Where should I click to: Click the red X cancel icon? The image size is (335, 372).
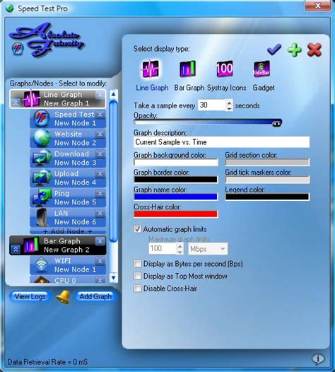coord(315,50)
